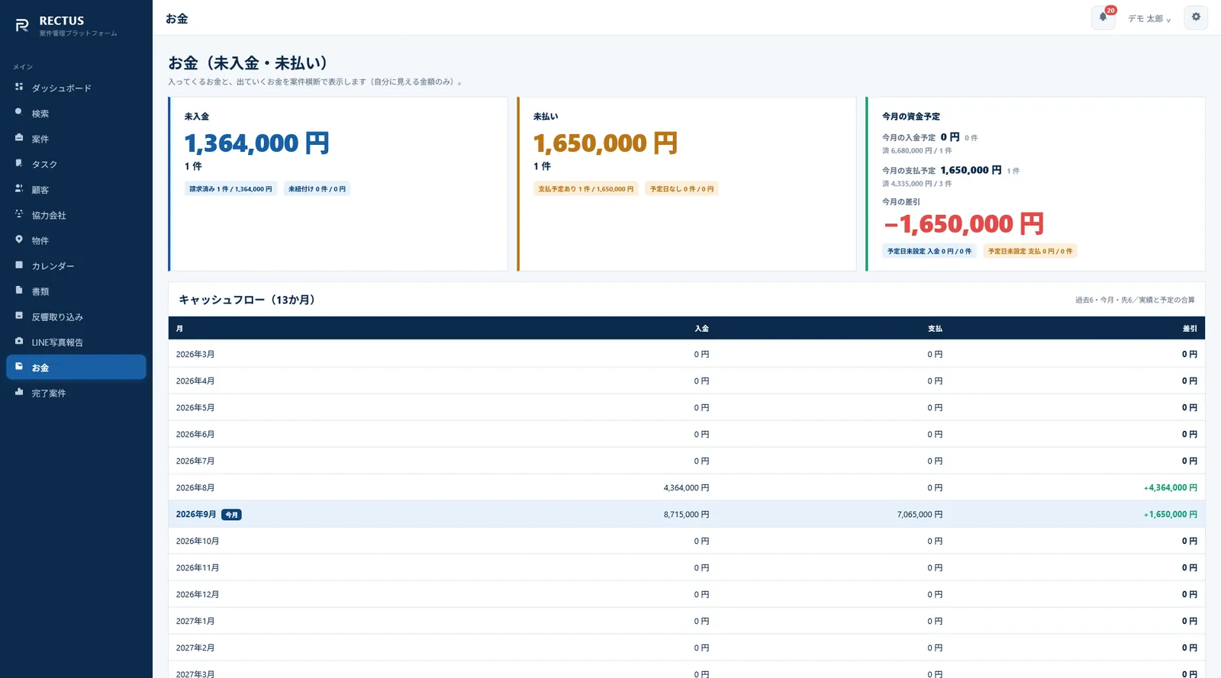Click the 予定日なし 0件 badge
Viewport: 1221px width, 678px height.
tap(681, 188)
